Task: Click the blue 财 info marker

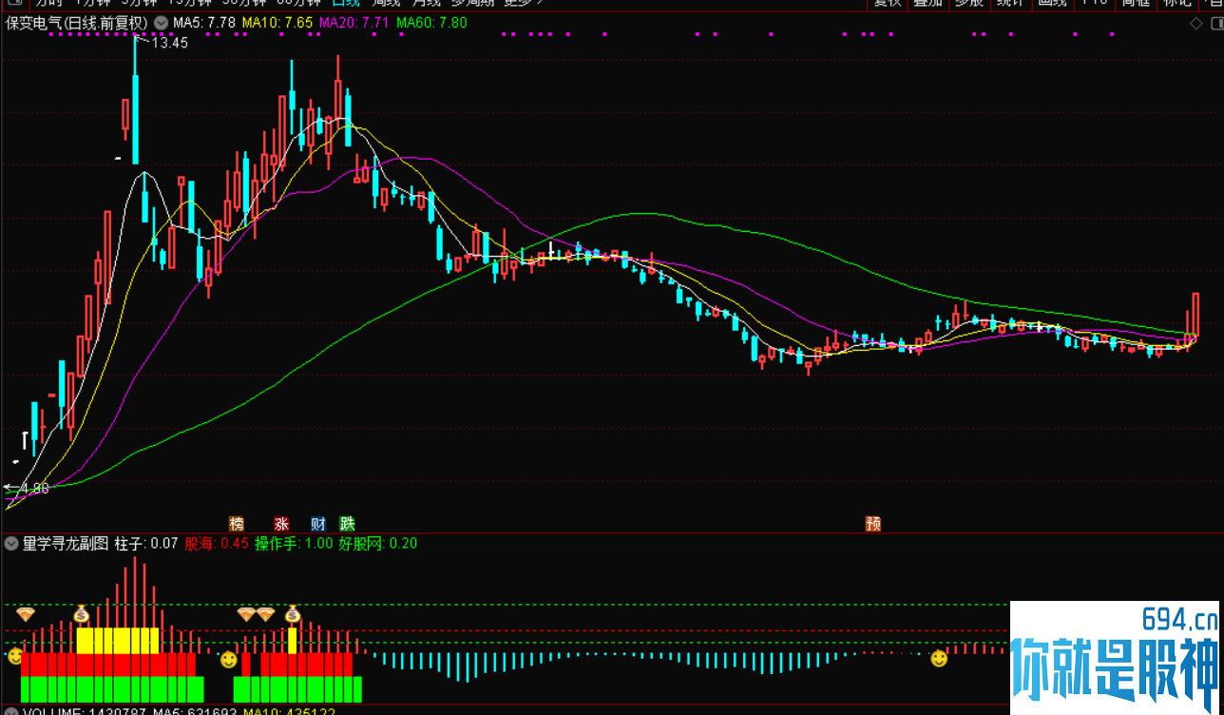Action: pyautogui.click(x=317, y=523)
